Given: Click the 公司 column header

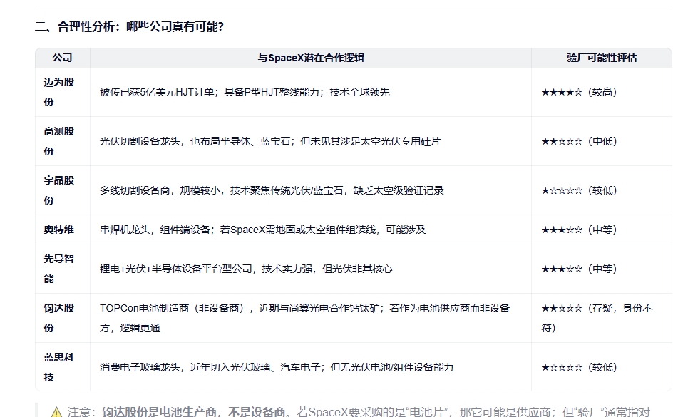Looking at the screenshot, I should [x=63, y=58].
